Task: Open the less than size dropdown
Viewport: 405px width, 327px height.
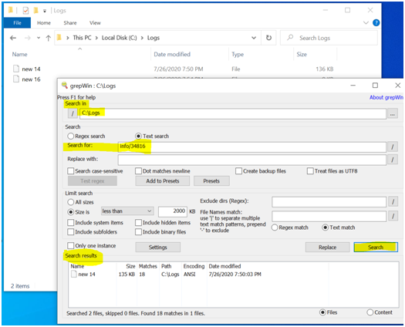Action: coord(127,211)
